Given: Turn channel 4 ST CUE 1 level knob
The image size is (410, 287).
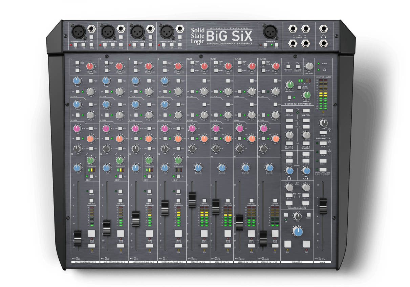Looking at the screenshot, I should pos(178,91).
